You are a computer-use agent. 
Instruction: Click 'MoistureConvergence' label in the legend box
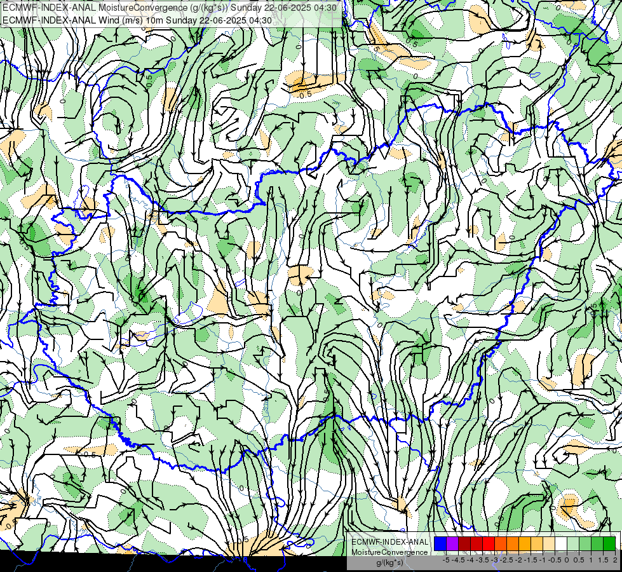click(390, 552)
